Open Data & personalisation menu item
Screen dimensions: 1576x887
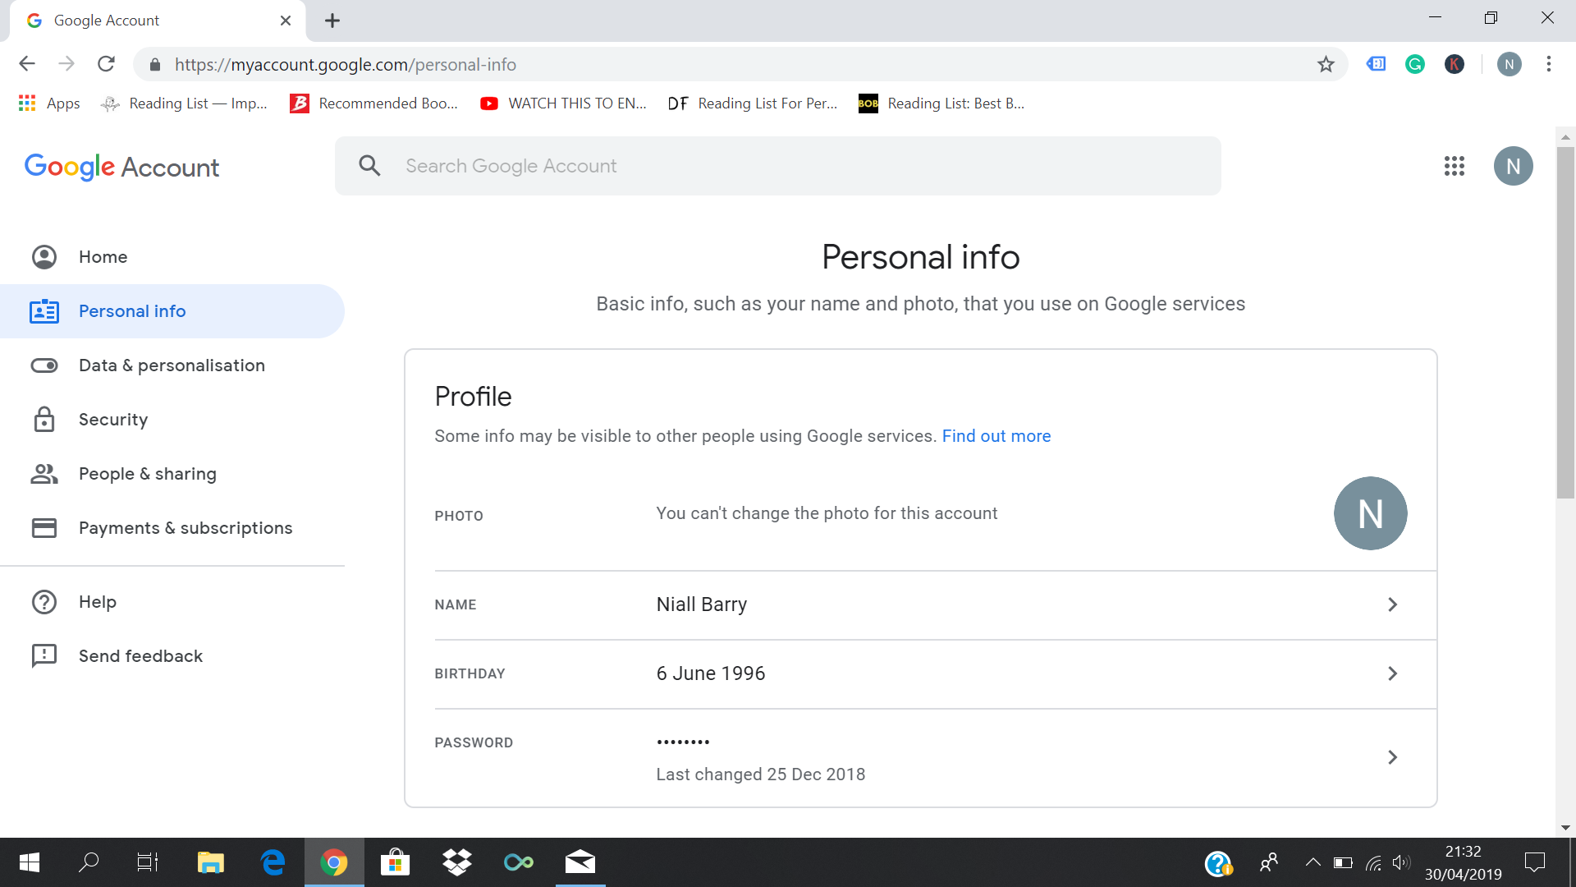(171, 365)
